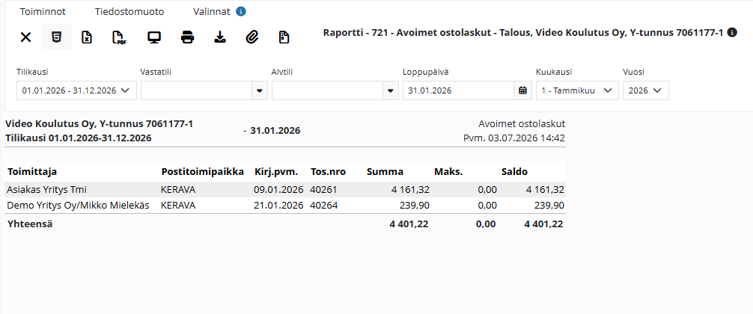Screen dimensions: 753x314
Task: Open the Toiminnot menu
Action: (43, 11)
